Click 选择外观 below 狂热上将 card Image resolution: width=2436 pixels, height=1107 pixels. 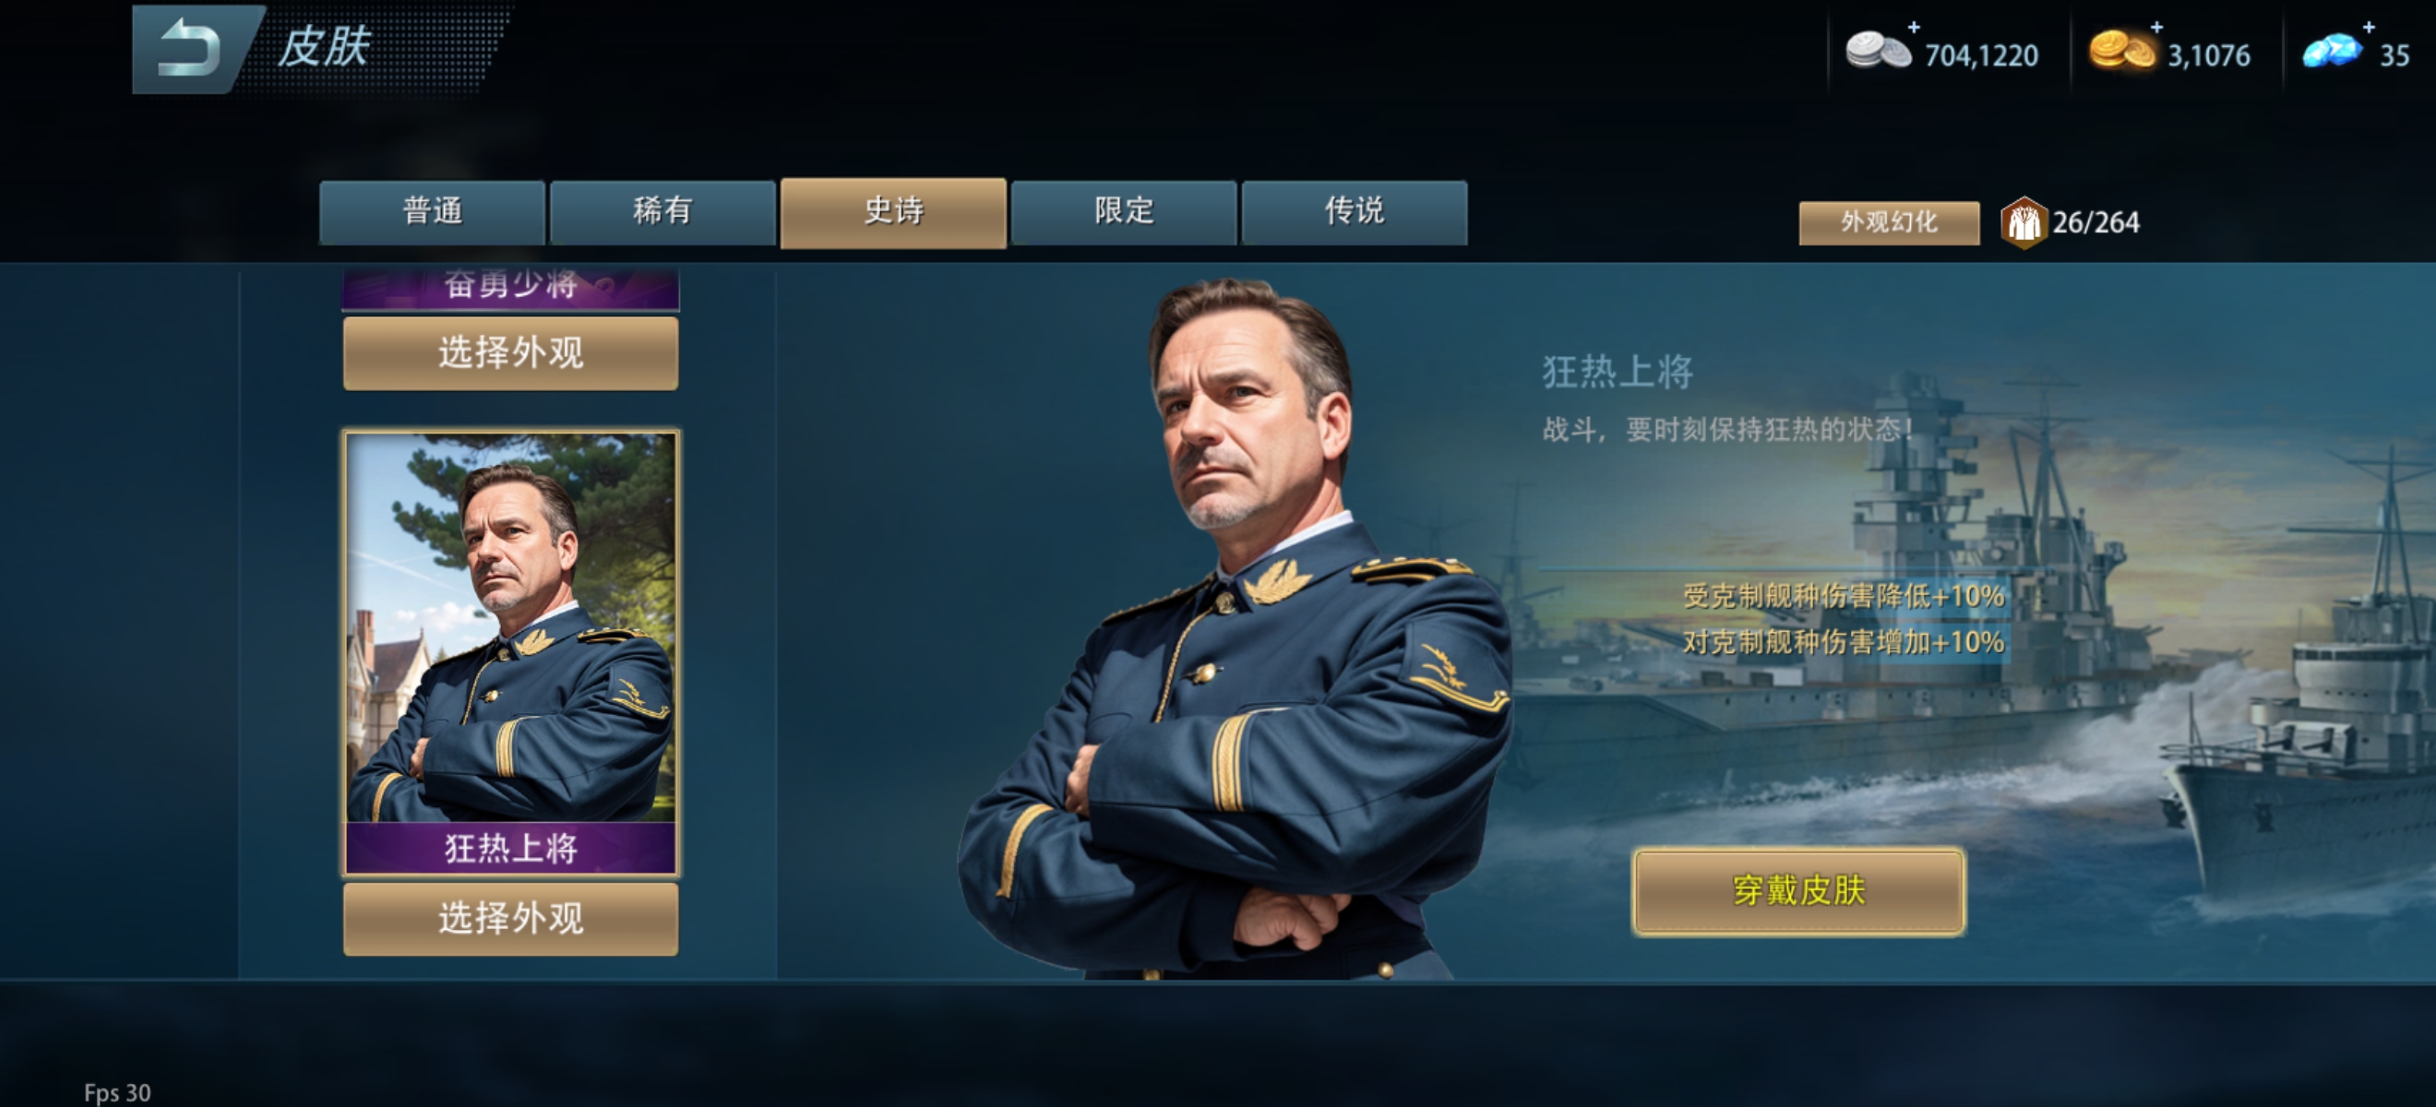510,919
